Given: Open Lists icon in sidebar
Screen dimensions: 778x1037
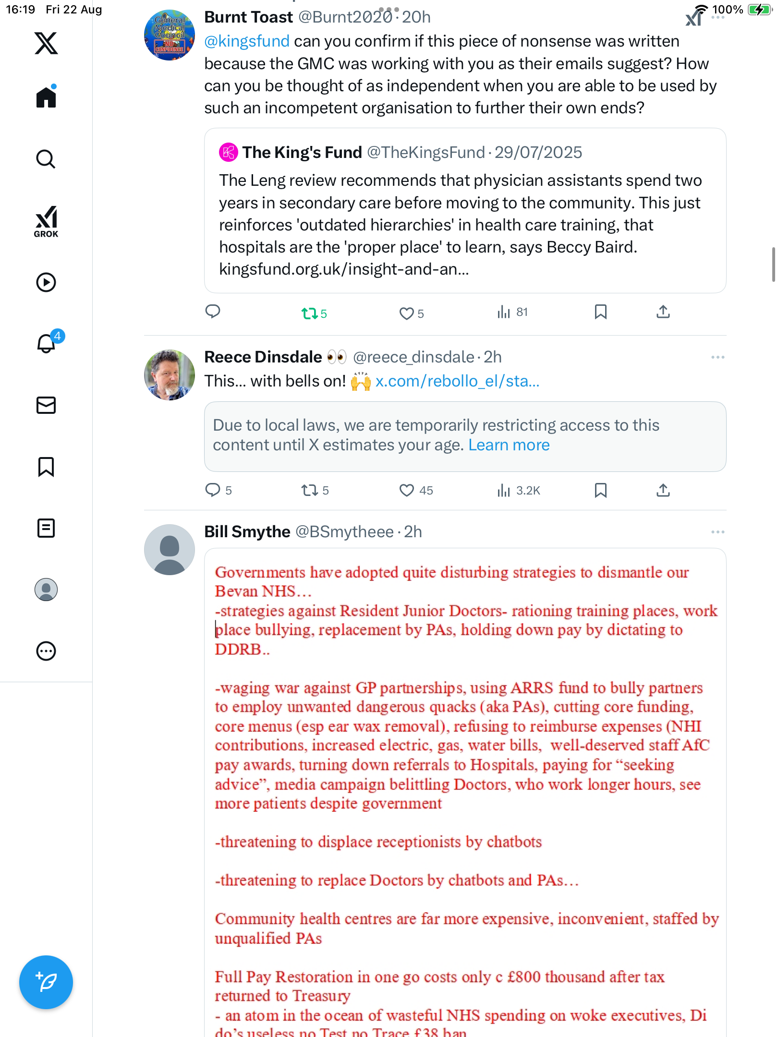Looking at the screenshot, I should (46, 528).
